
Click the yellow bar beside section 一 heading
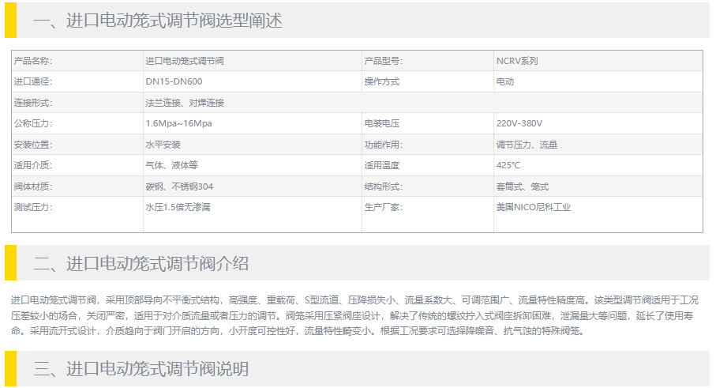(10, 21)
